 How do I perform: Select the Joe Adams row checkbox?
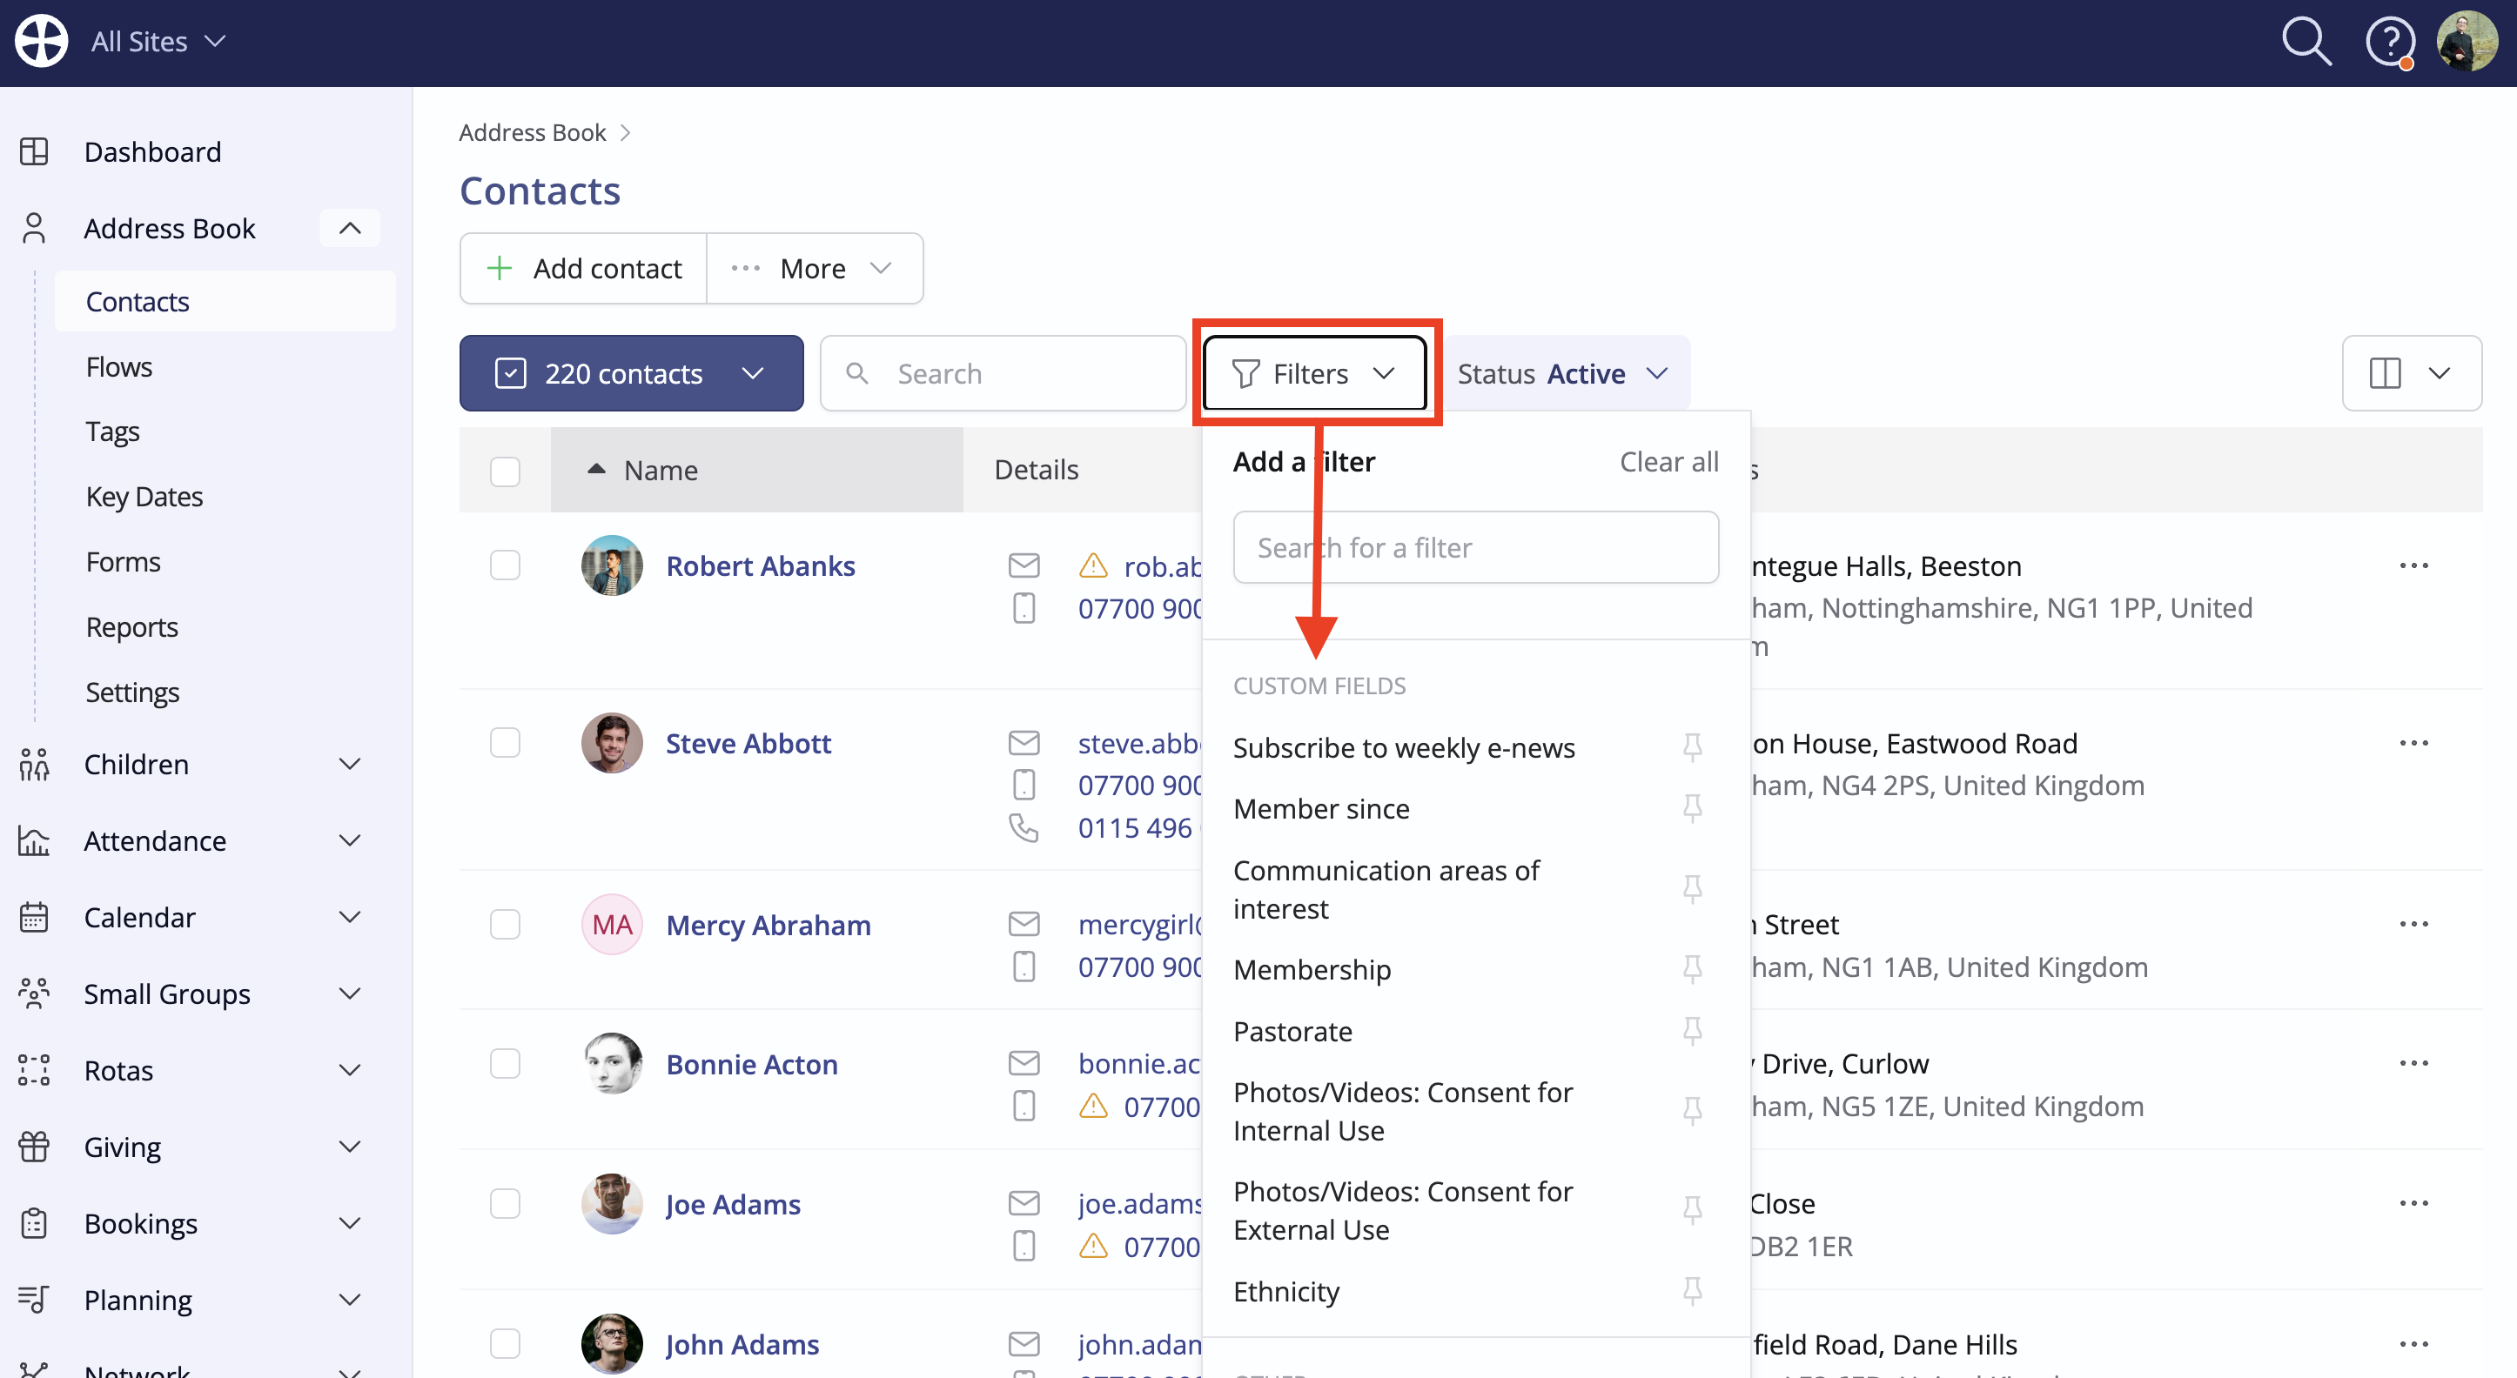coord(505,1203)
